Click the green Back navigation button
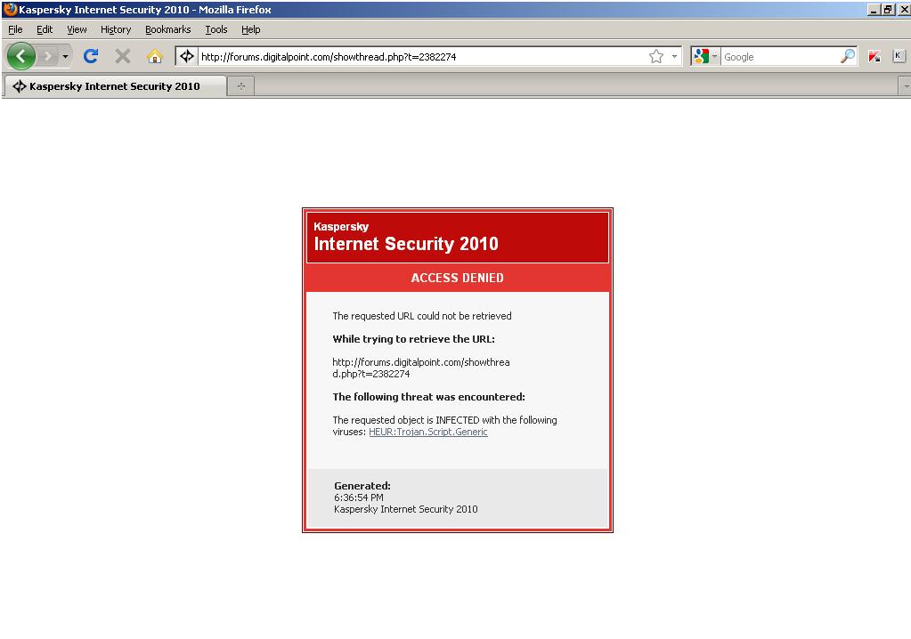911x639 pixels. (x=20, y=56)
